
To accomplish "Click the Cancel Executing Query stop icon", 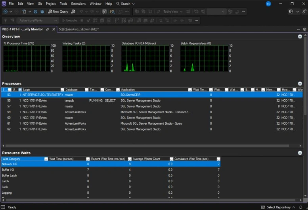I will click(82, 21).
